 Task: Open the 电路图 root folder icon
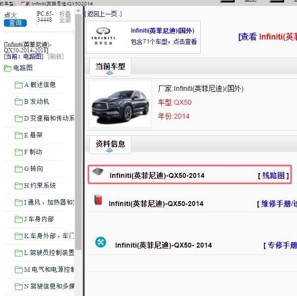coord(8,68)
